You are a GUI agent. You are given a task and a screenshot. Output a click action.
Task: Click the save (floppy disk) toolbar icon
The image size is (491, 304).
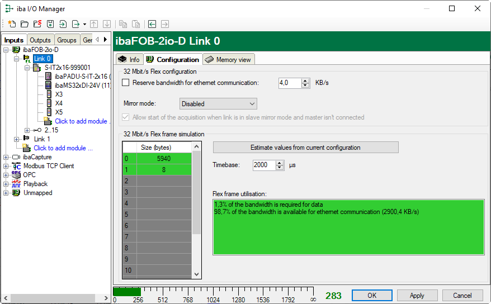(50, 24)
